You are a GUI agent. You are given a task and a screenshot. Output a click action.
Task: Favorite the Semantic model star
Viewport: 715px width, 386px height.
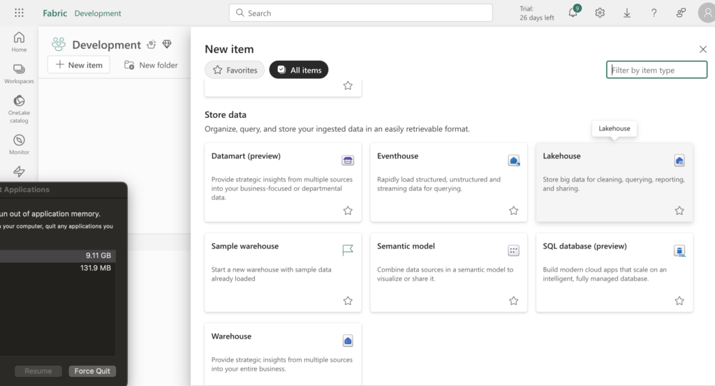[x=514, y=301]
